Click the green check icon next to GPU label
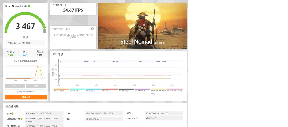The image size is (288, 127). coord(13,113)
